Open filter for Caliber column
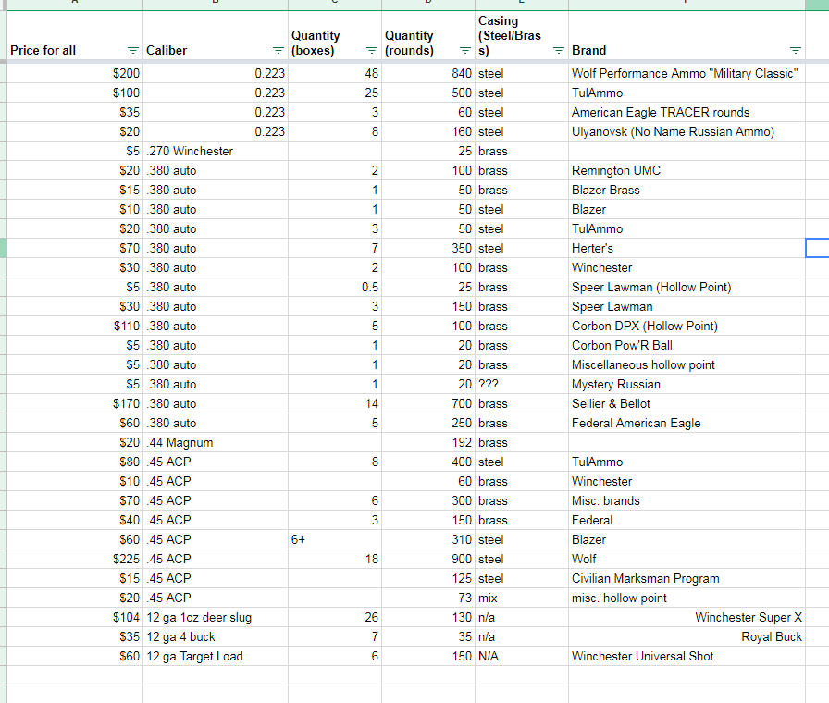Viewport: 829px width, 703px height. [x=278, y=50]
